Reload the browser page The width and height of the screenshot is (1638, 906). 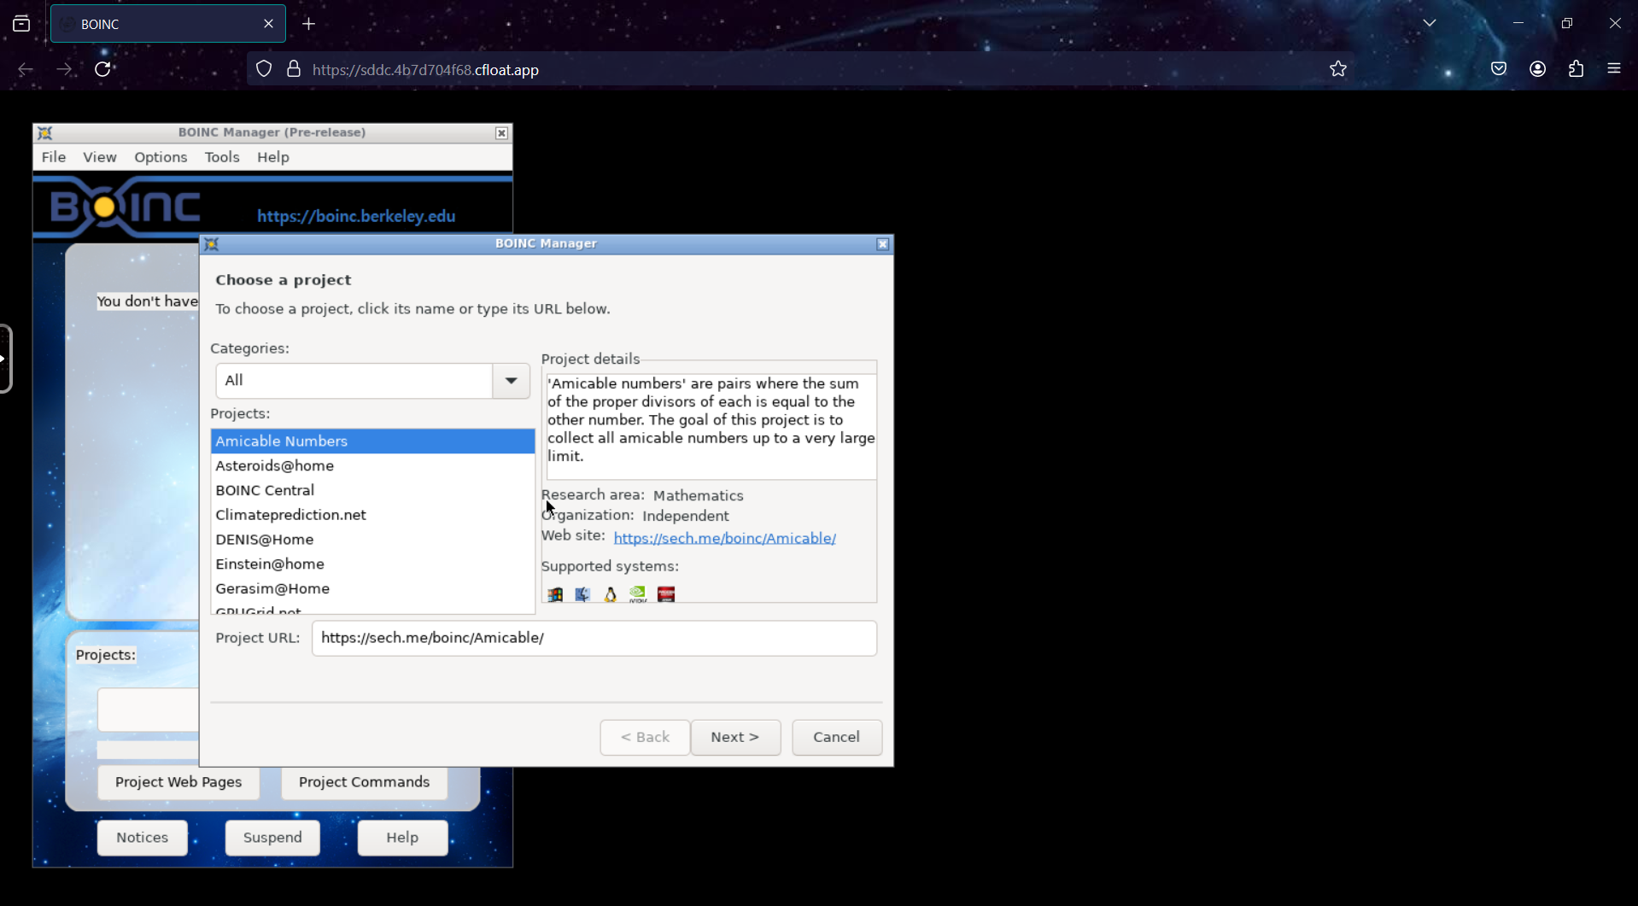(x=102, y=69)
